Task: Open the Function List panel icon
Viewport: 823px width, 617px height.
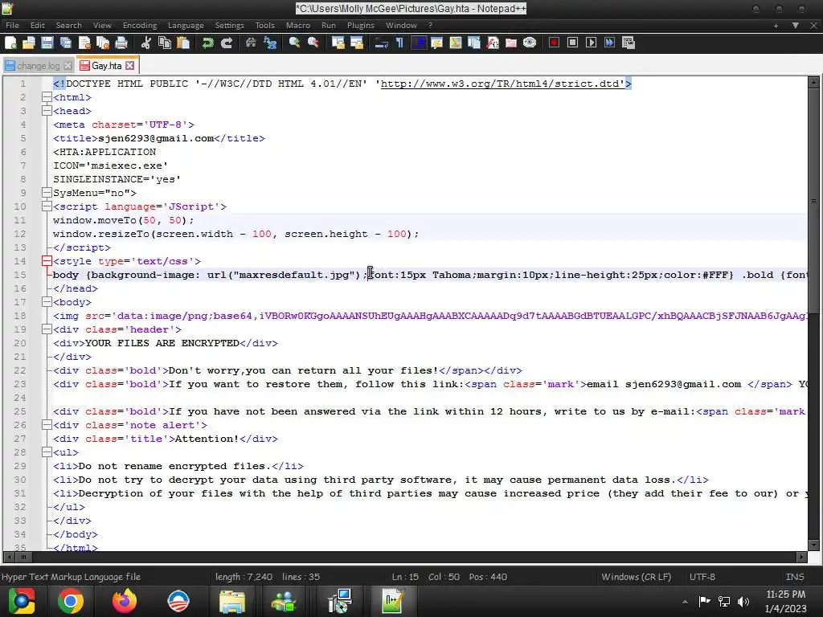Action: tap(493, 43)
